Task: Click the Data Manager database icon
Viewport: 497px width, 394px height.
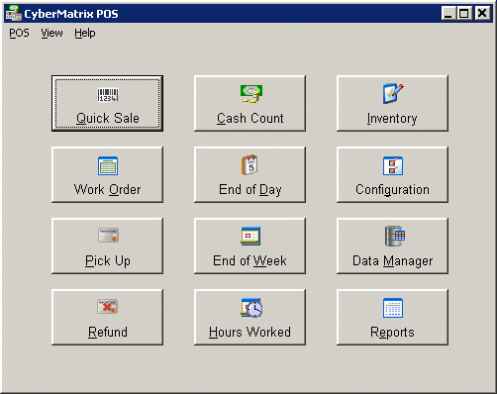Action: (395, 236)
